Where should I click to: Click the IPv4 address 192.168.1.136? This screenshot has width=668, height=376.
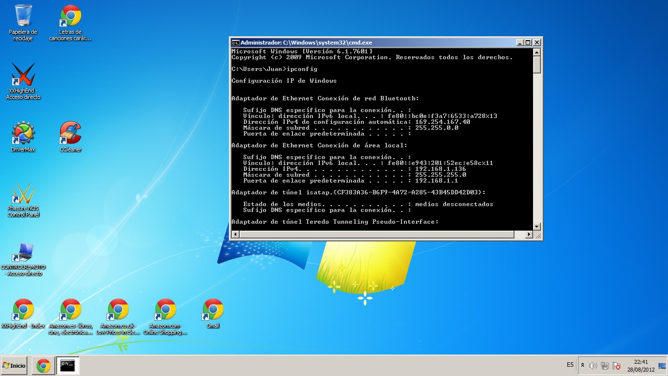441,169
